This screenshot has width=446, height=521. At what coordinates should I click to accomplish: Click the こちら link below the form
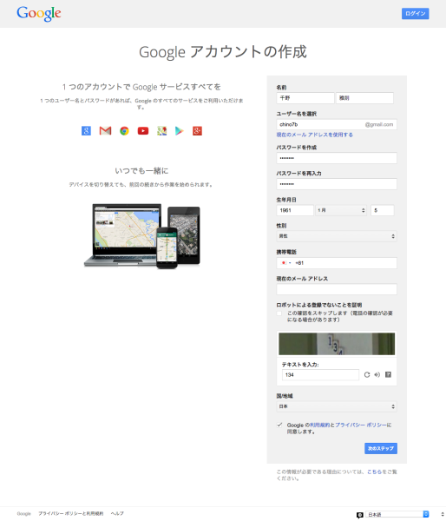click(374, 472)
